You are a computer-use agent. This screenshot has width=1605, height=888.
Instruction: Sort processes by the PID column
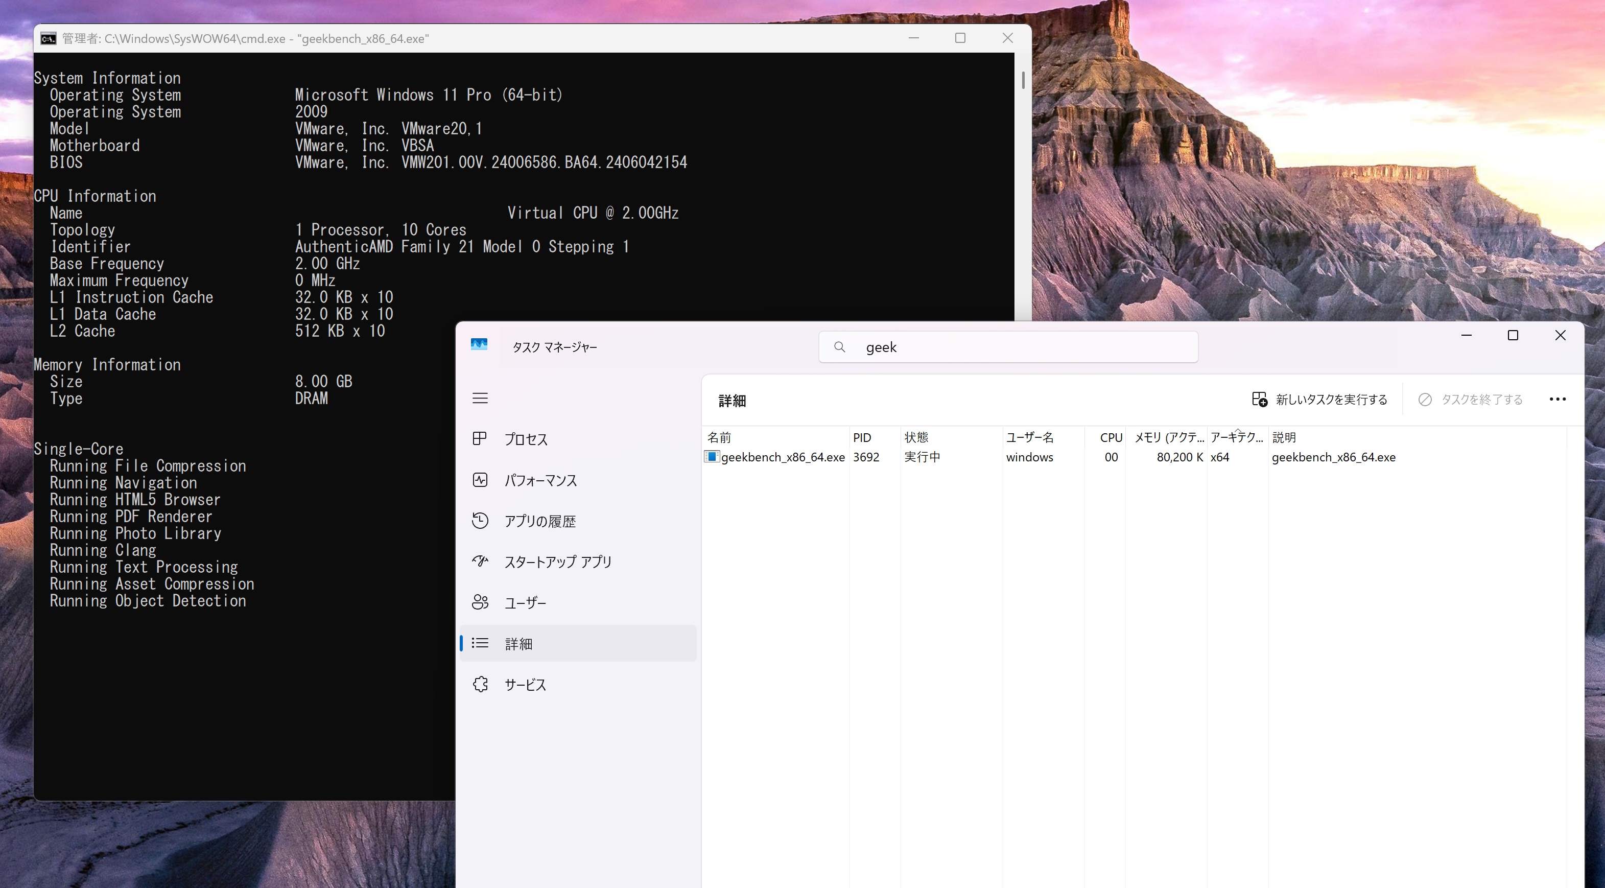(862, 437)
